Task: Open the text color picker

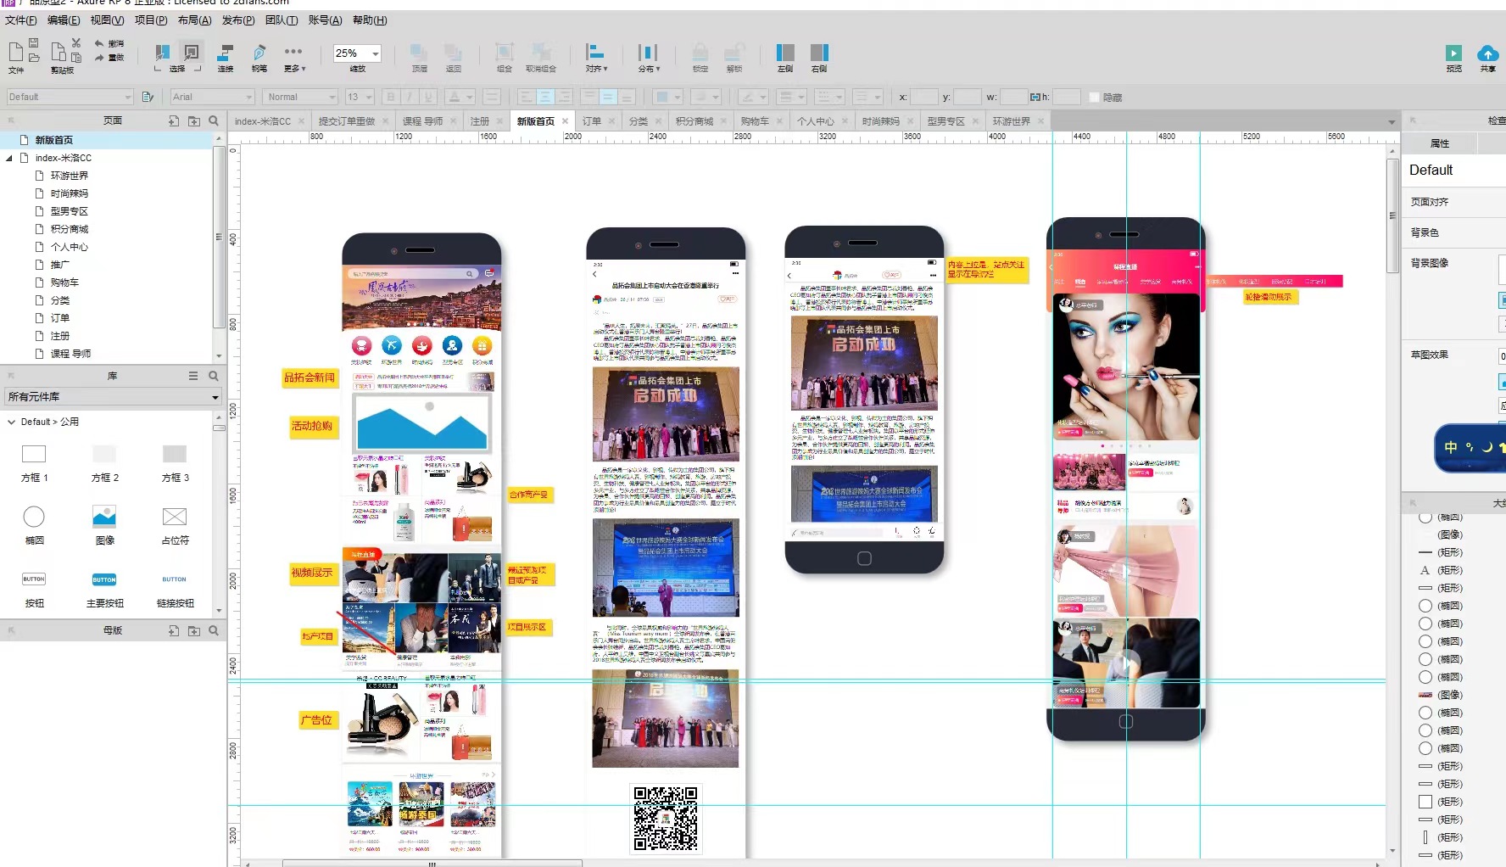Action: [x=460, y=97]
